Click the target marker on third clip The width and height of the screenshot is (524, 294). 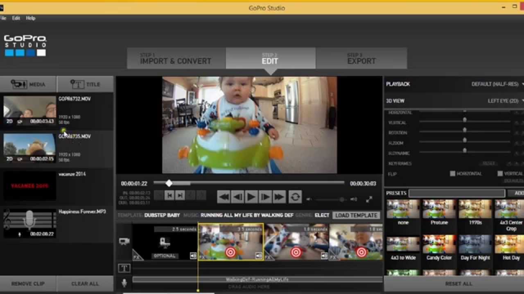[x=296, y=253]
